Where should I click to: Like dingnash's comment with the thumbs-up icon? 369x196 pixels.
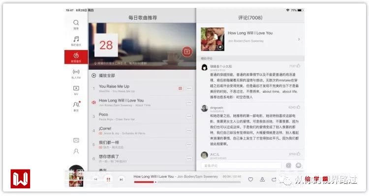click(299, 107)
